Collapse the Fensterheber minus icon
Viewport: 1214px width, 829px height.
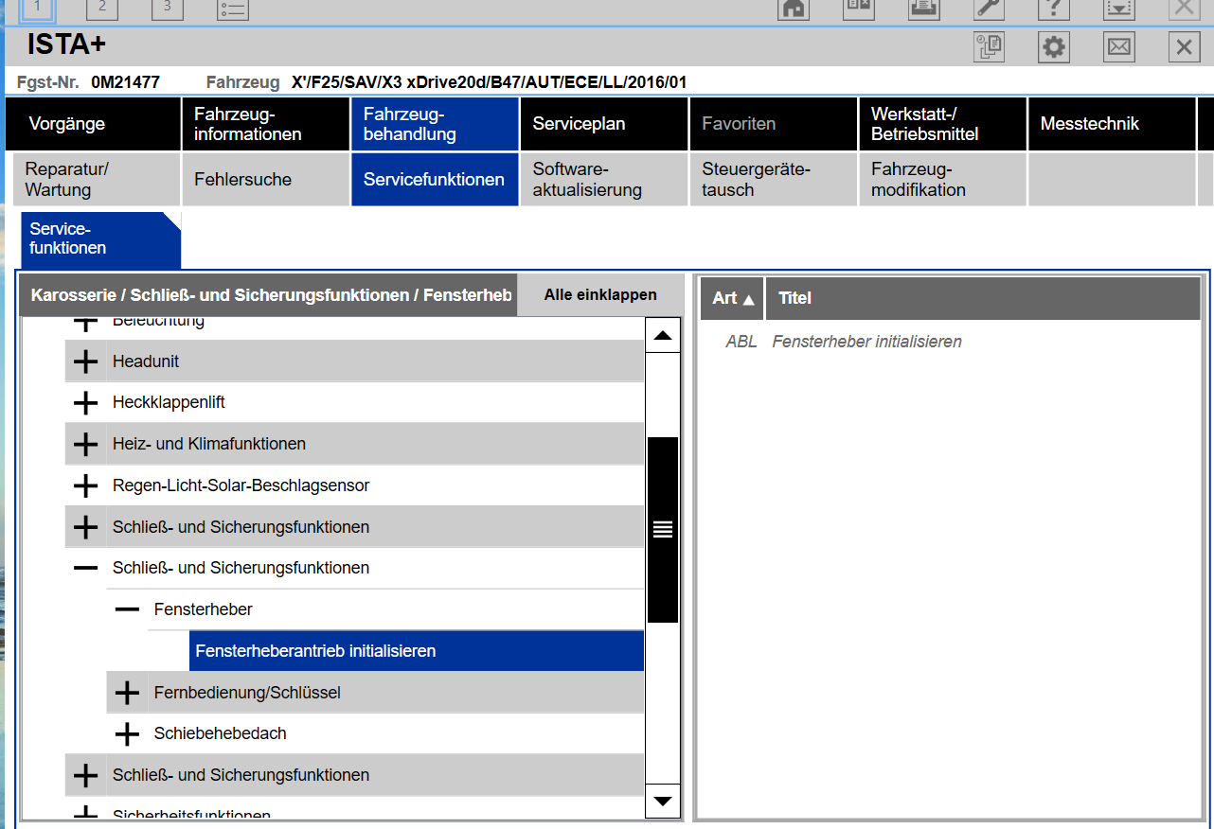click(x=127, y=609)
